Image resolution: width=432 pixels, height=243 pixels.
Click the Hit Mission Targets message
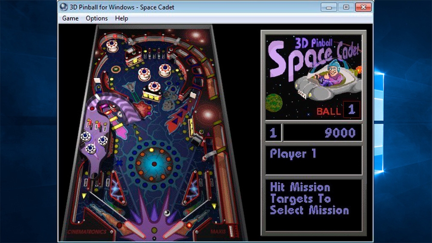click(x=309, y=199)
